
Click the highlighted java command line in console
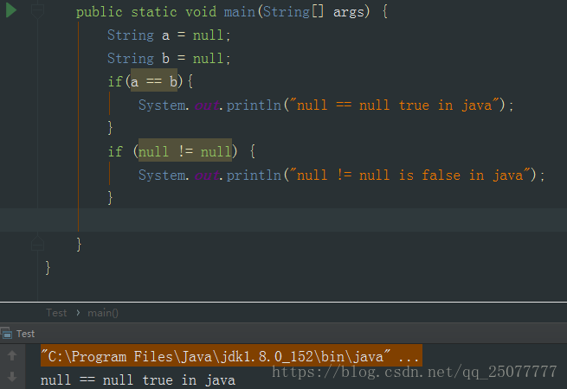click(231, 356)
